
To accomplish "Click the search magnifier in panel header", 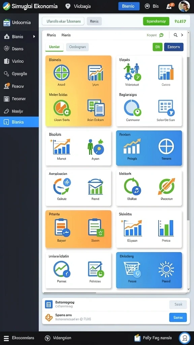I will click(x=175, y=35).
